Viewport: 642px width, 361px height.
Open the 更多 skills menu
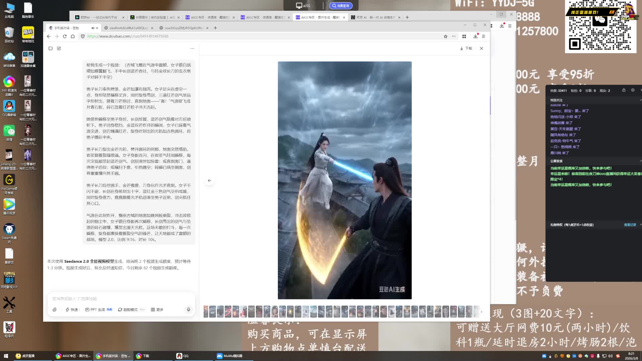tap(157, 310)
